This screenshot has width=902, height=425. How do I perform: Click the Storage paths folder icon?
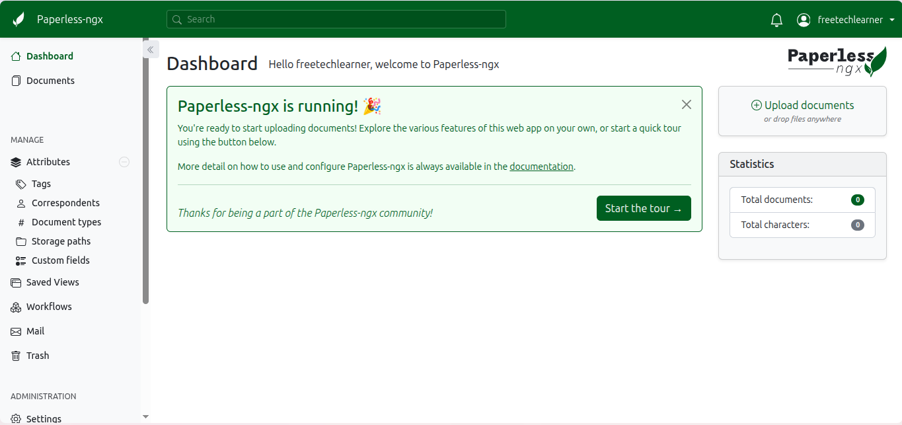21,241
